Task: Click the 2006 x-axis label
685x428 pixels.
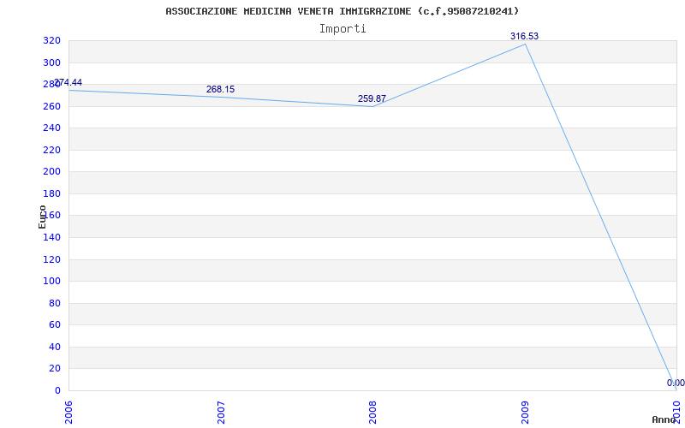Action: pos(69,413)
